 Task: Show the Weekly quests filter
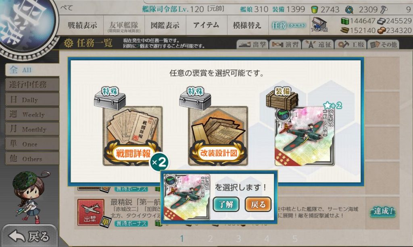pos(32,114)
